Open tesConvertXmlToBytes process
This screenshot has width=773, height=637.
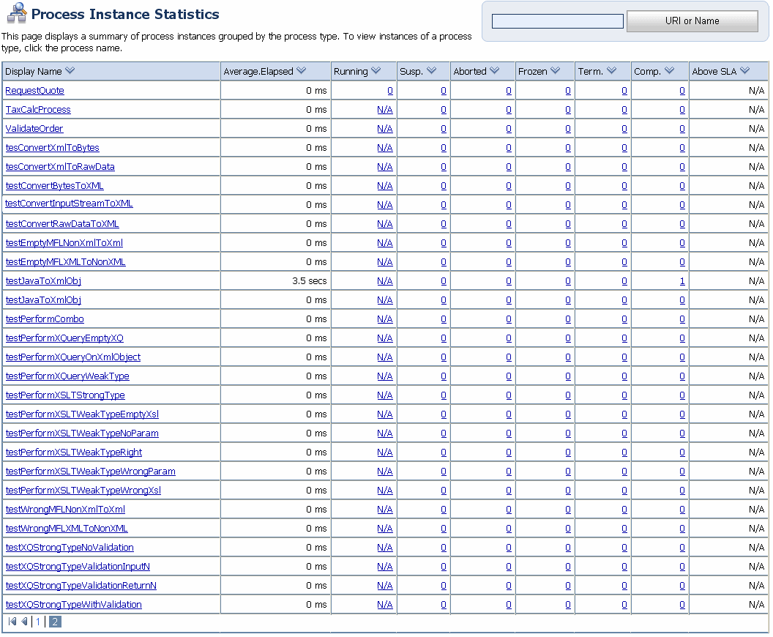click(52, 148)
